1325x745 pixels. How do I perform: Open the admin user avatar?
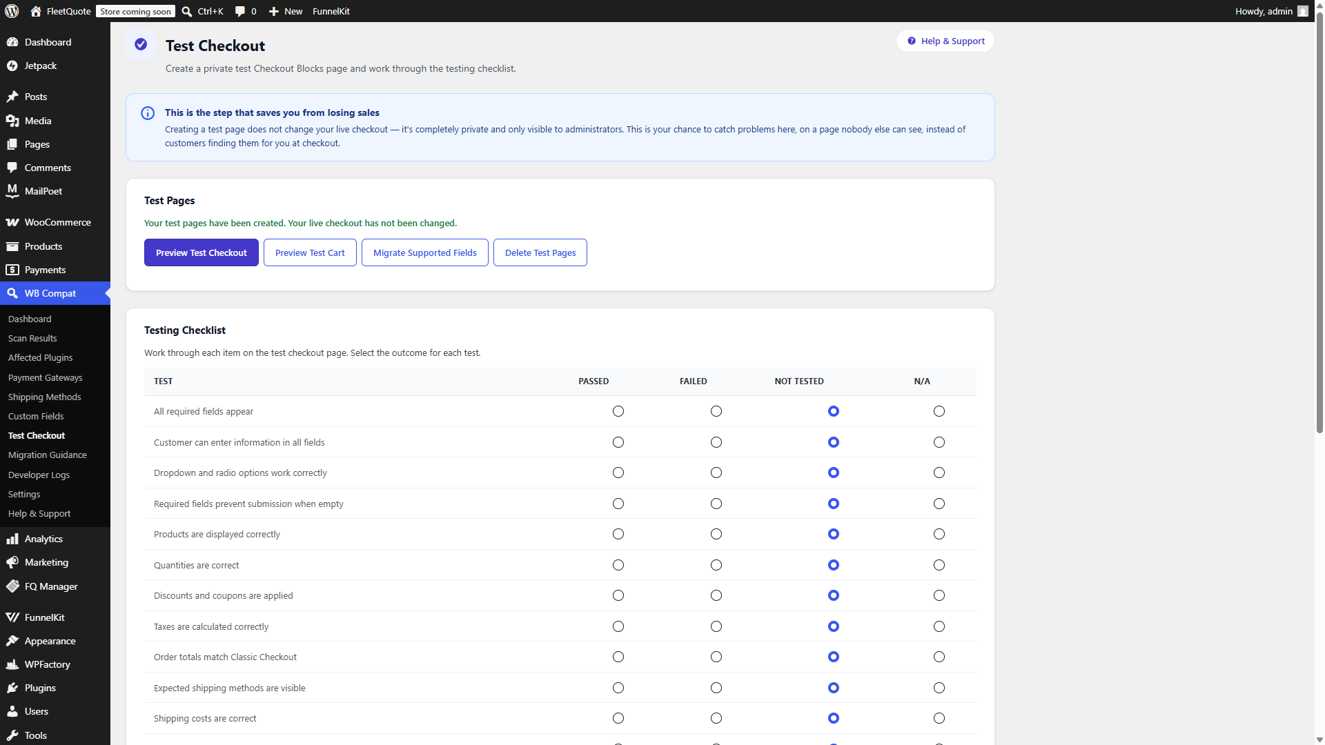click(x=1302, y=11)
